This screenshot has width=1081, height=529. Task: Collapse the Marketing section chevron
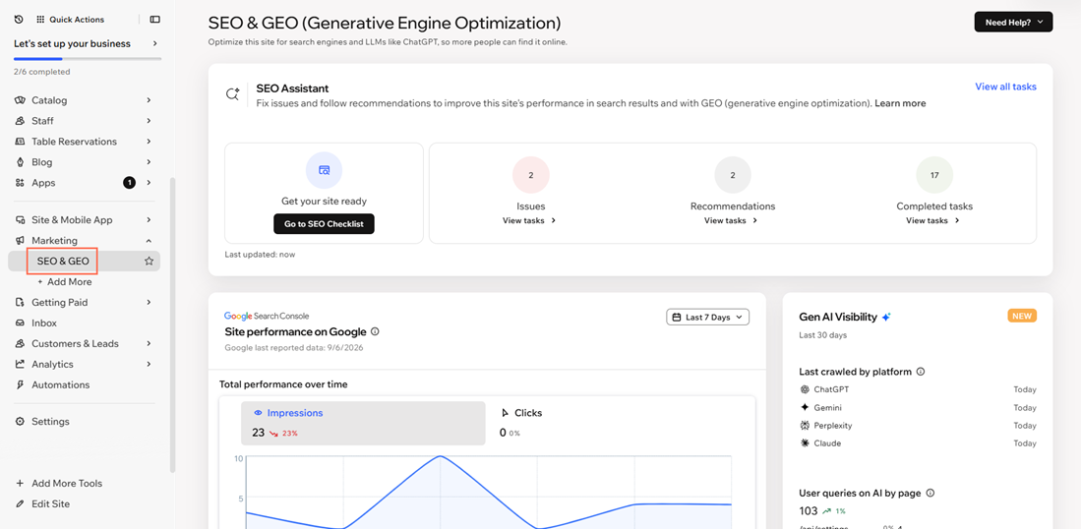[149, 241]
